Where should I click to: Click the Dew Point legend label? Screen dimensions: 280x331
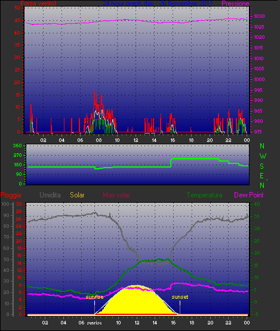point(249,195)
